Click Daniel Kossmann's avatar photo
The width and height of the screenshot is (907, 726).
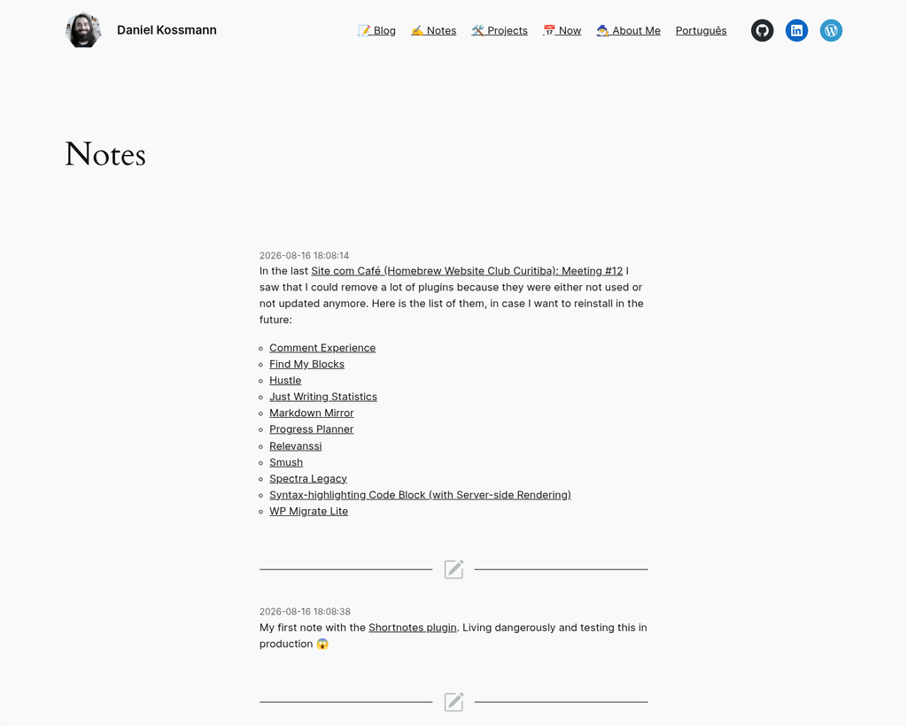point(83,30)
